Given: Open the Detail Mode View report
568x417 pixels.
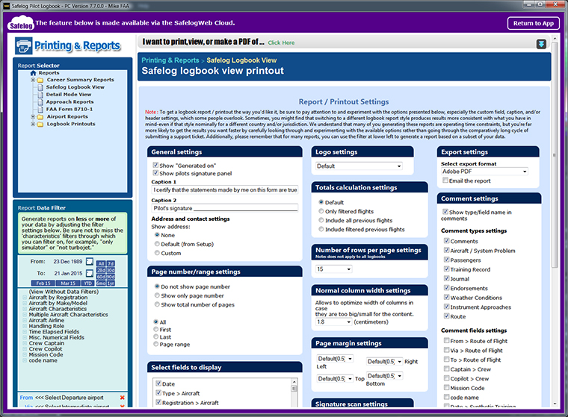Looking at the screenshot, I should (68, 95).
